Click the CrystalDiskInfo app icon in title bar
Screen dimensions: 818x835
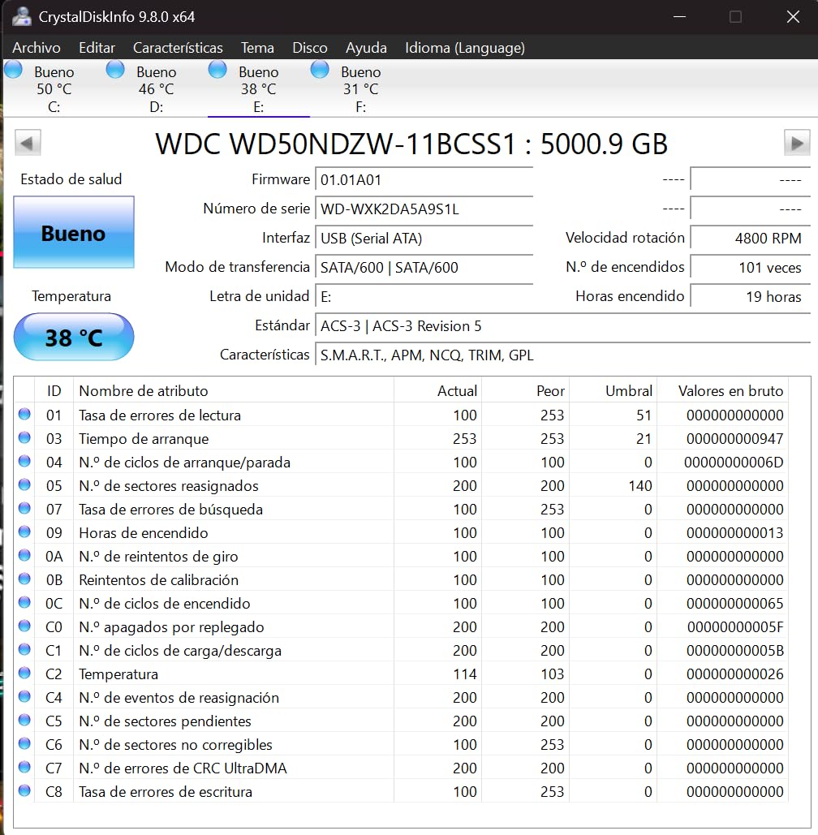click(22, 16)
